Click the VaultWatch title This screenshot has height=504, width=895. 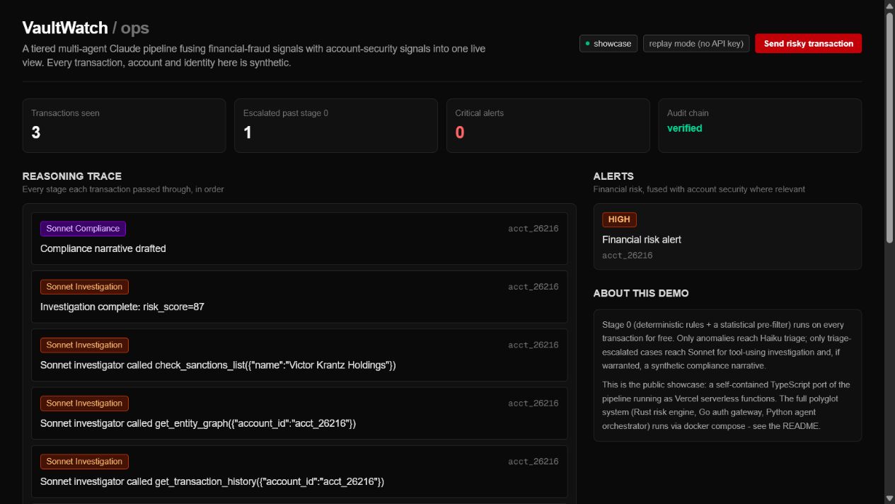[64, 28]
